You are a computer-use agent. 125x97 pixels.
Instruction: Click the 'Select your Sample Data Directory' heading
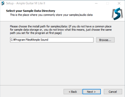click(30, 11)
